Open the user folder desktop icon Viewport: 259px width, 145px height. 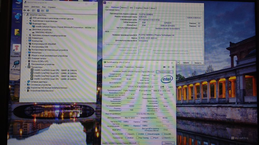[17, 33]
